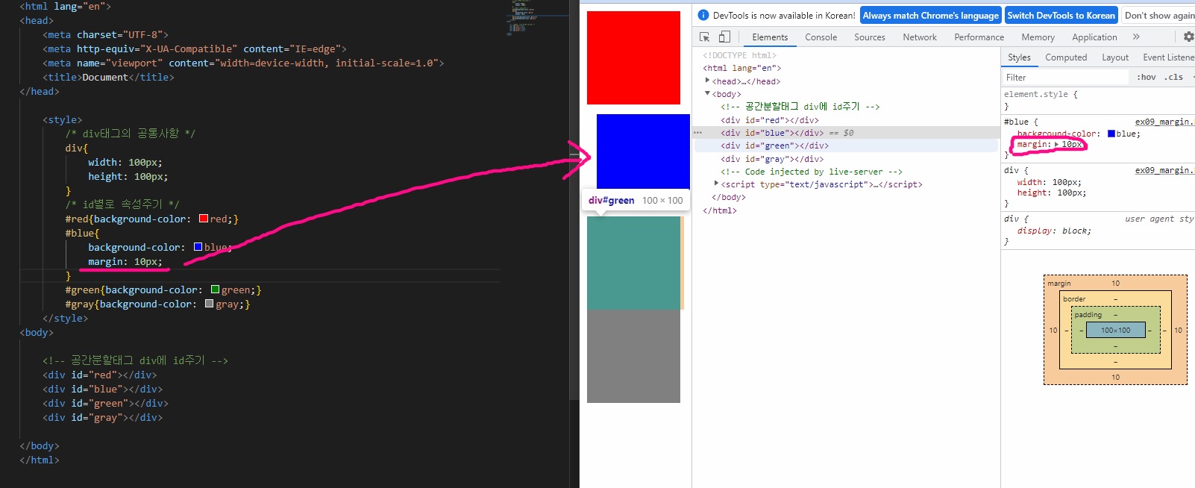This screenshot has width=1195, height=488.
Task: Click Switch DevTools to Korean button
Action: 1061,15
